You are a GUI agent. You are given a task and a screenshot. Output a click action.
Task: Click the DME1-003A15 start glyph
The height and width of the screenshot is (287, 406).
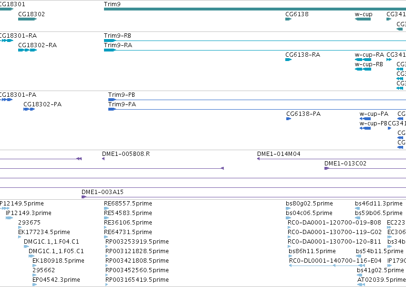(84, 197)
